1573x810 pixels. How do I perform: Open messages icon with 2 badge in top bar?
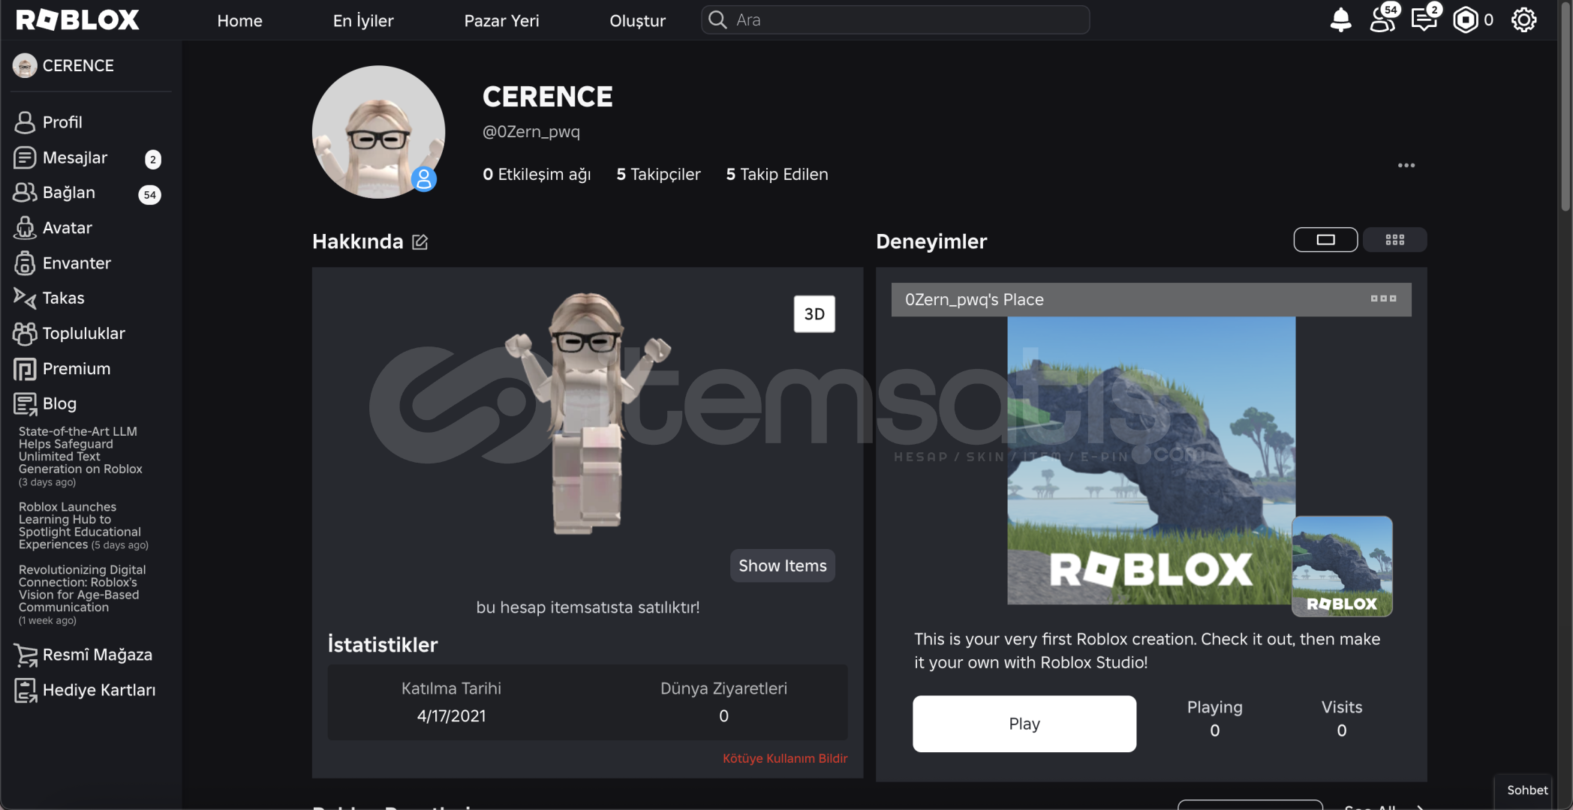tap(1424, 19)
